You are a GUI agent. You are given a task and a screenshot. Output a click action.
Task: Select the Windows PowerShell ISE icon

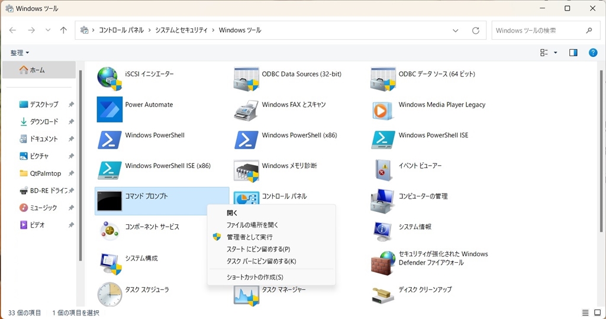[383, 140]
